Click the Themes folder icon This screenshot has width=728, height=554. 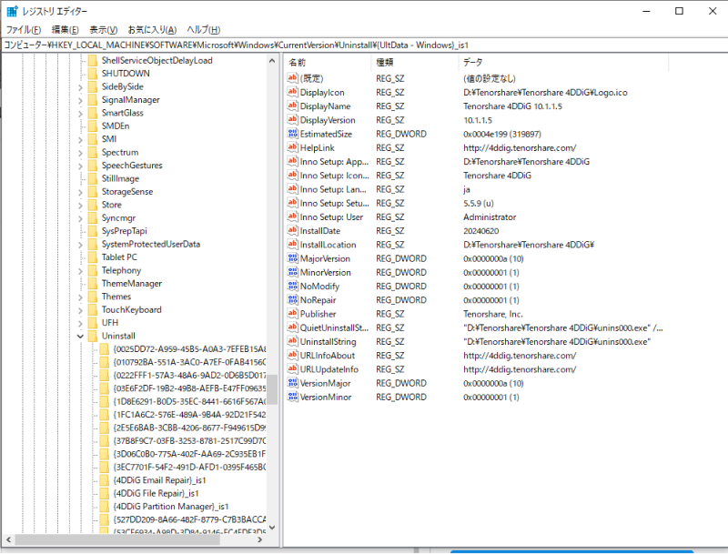(x=92, y=297)
